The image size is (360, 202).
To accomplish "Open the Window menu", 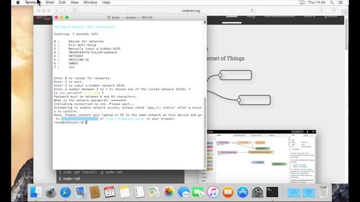I will (90, 2).
